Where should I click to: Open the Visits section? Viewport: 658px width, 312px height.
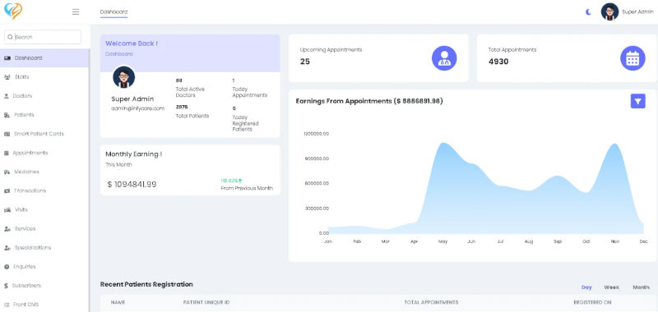click(x=44, y=210)
